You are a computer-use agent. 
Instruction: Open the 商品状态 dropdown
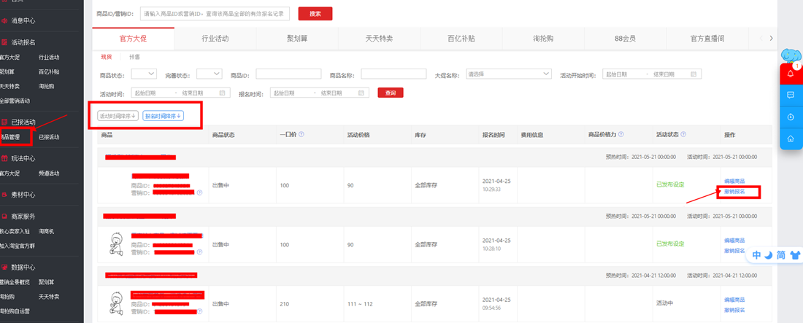(143, 74)
